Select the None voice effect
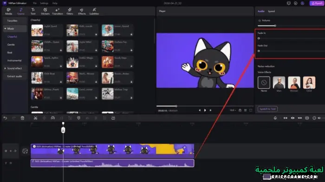Image resolution: width=325 pixels, height=182 pixels. click(x=264, y=83)
